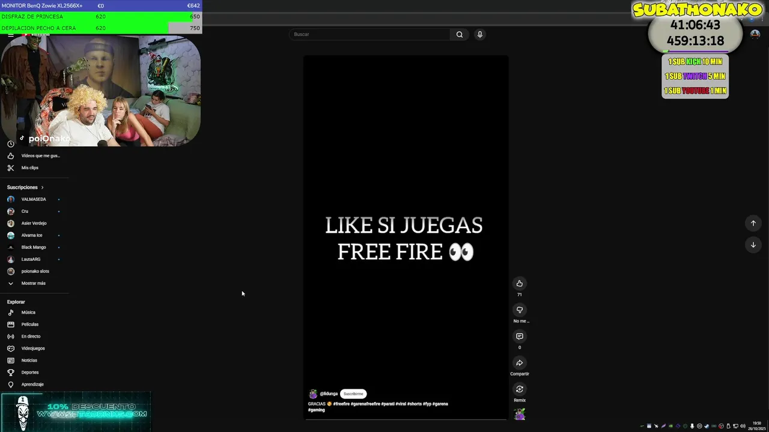Open the #gaming hashtag
The height and width of the screenshot is (432, 769).
pos(317,410)
